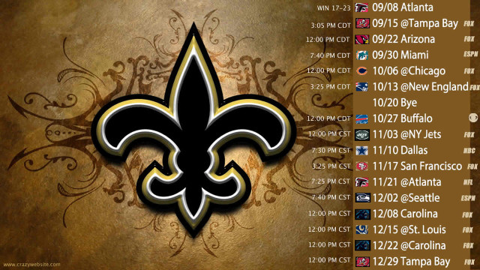Click the Cowboys star logo beside 11/10 Dallas
The height and width of the screenshot is (270, 480).
(x=361, y=151)
